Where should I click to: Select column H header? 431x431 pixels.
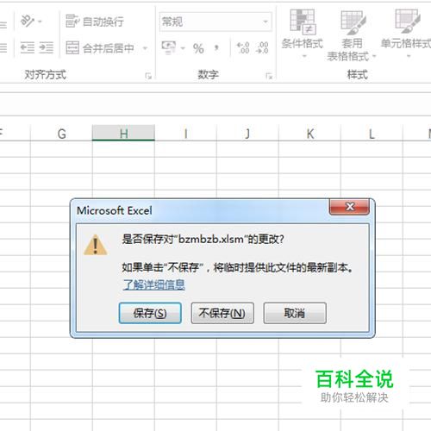[123, 133]
